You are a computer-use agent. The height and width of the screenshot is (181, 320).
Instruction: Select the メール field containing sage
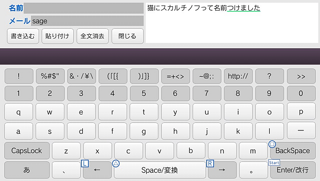pos(87,21)
